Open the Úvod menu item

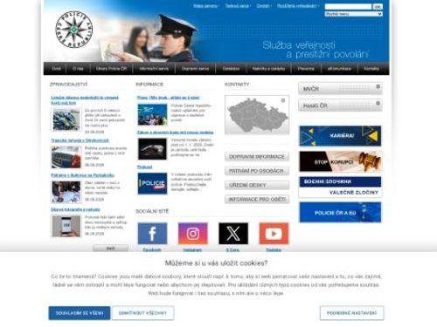pos(56,69)
